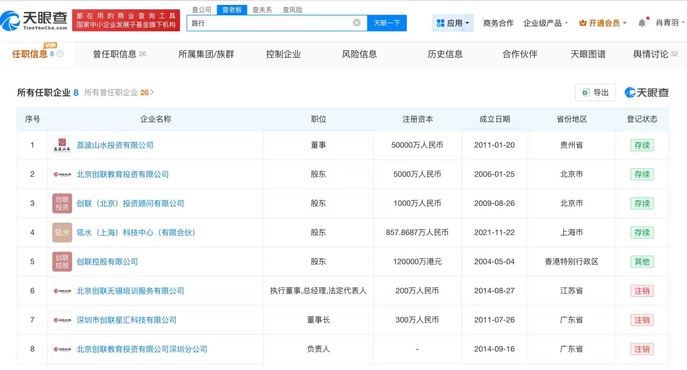Switch to the 查老板 tab
The width and height of the screenshot is (687, 370).
[x=232, y=10]
